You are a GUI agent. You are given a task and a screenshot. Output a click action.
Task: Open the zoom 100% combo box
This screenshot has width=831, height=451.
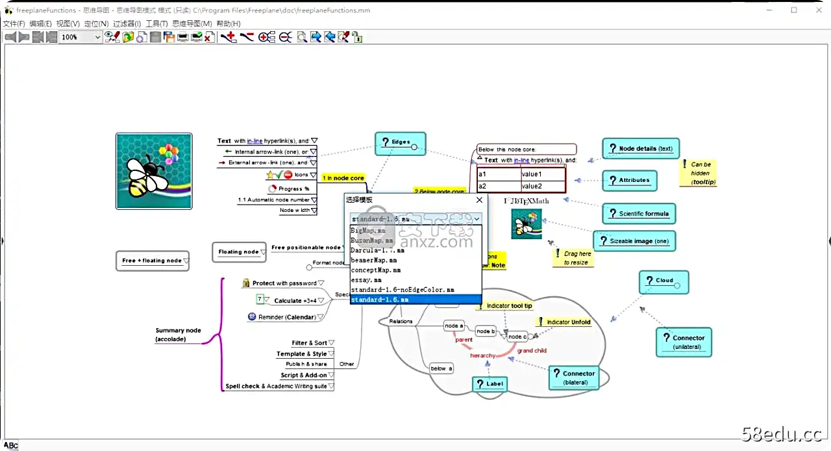(81, 37)
